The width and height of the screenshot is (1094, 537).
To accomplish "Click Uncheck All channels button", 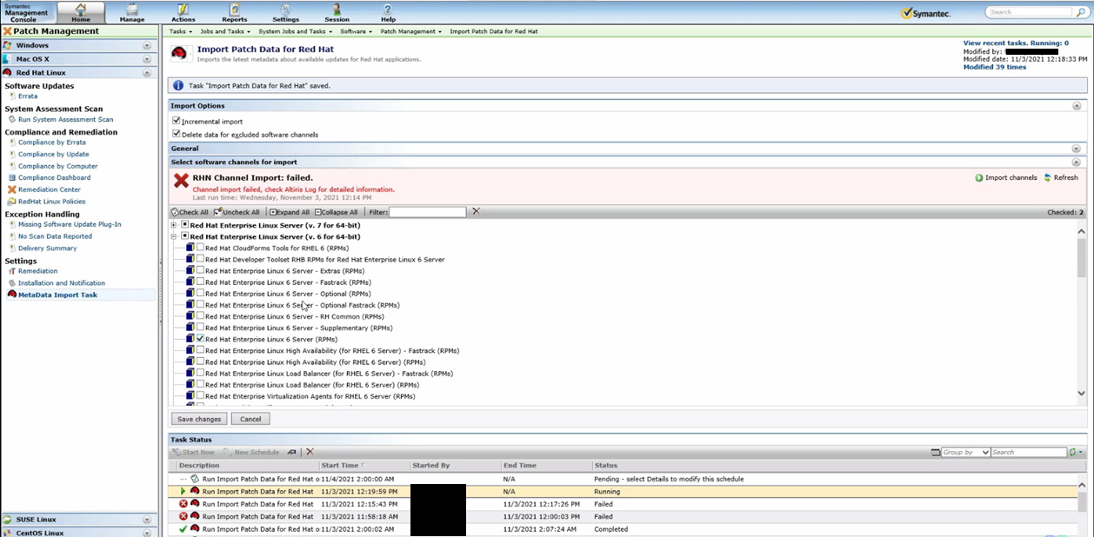I will coord(237,212).
